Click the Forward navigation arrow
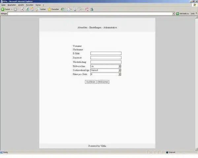 click(15, 9)
